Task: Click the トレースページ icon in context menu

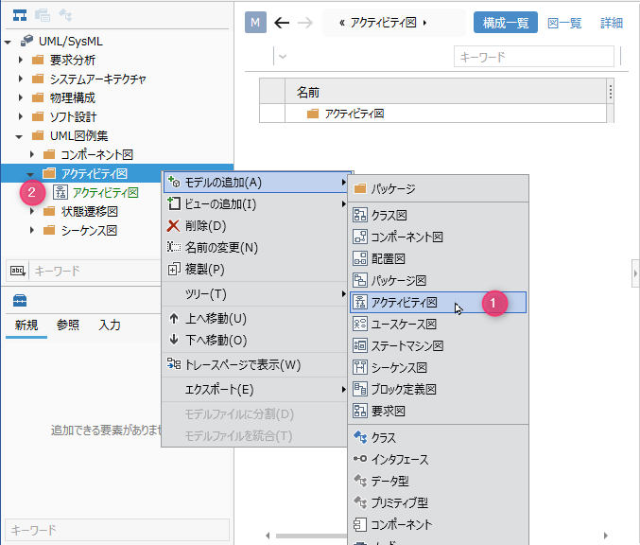Action: pyautogui.click(x=174, y=363)
